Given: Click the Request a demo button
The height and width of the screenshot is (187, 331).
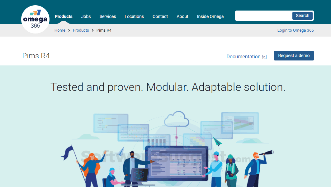Looking at the screenshot, I should [x=294, y=56].
